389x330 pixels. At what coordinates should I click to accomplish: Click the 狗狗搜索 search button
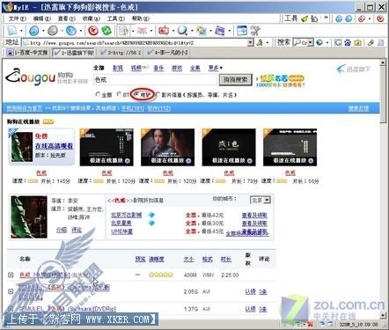pos(236,80)
